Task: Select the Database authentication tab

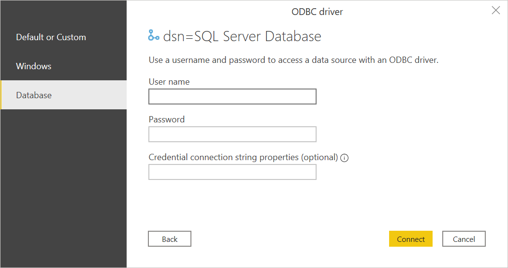Action: pos(63,95)
